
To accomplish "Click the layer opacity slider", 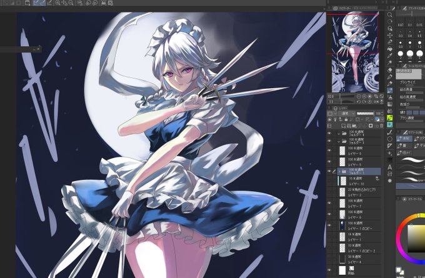I will click(x=365, y=114).
